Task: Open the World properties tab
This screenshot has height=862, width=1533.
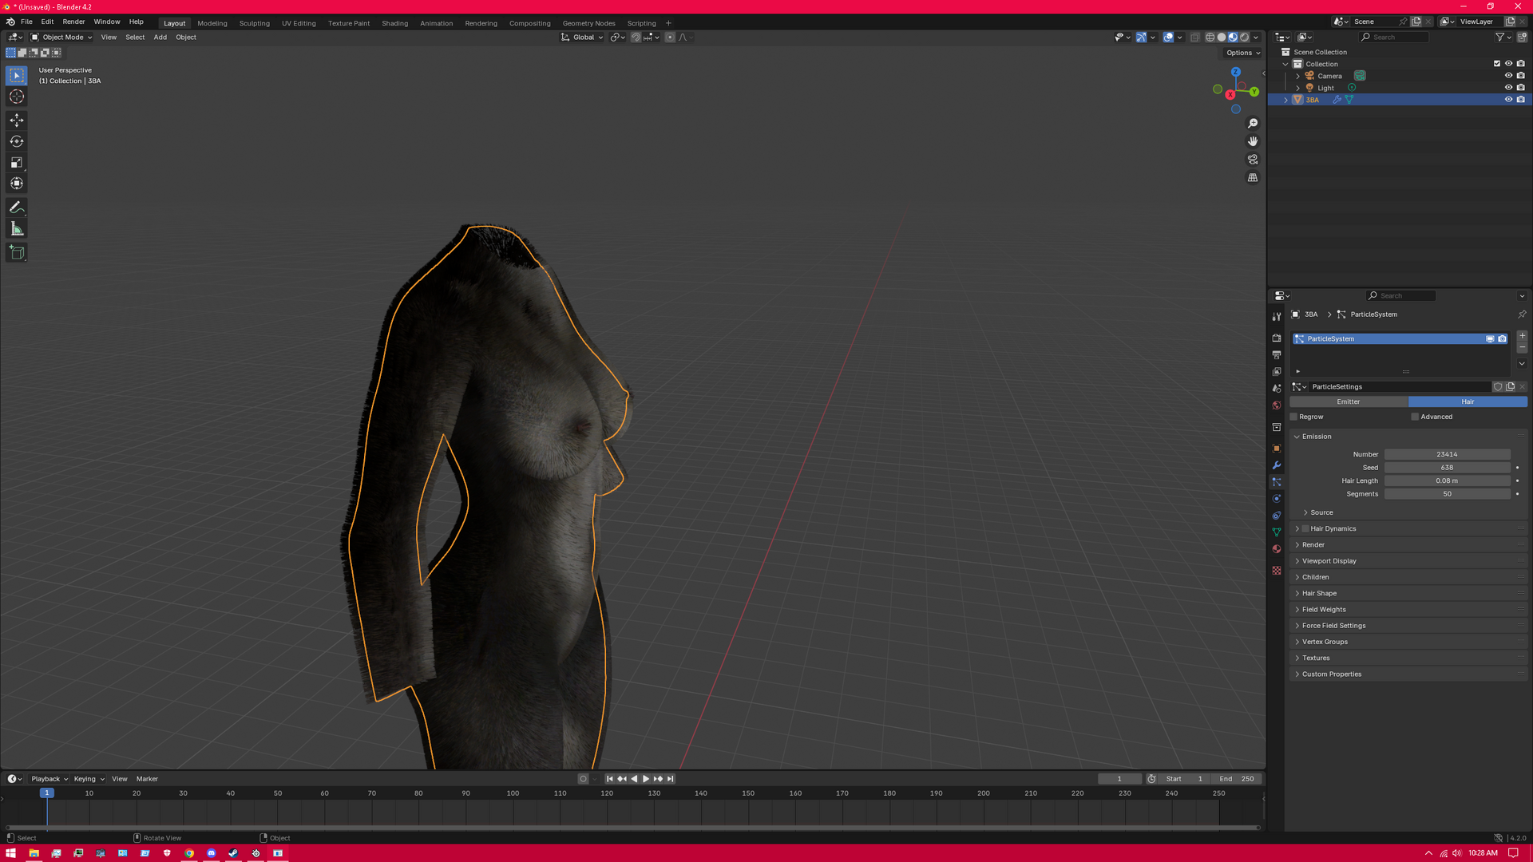Action: [x=1277, y=405]
